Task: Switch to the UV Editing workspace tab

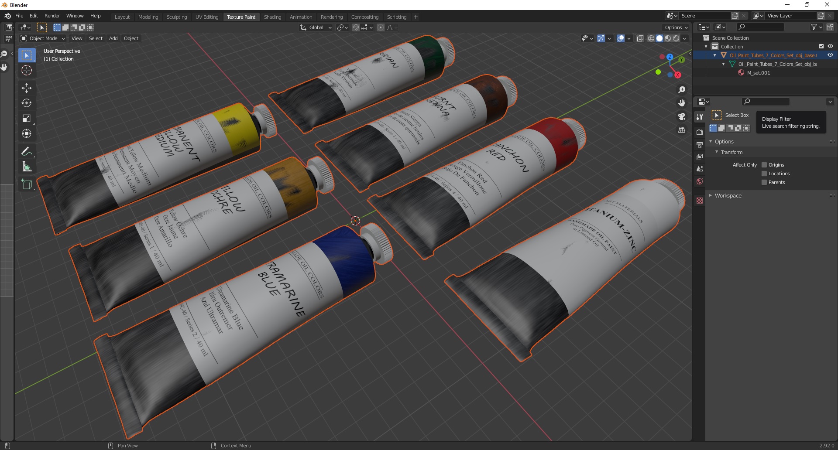Action: coord(207,17)
